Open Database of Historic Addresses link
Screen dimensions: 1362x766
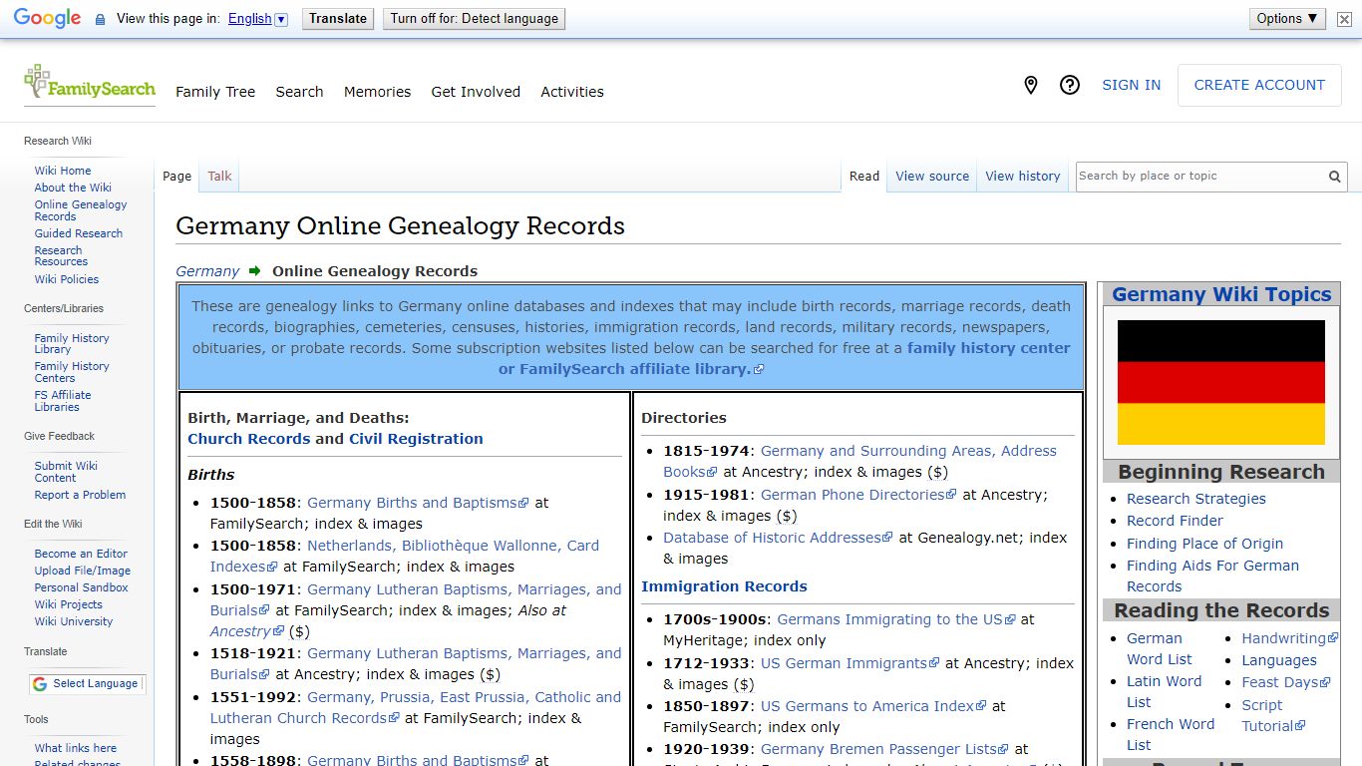(x=778, y=538)
